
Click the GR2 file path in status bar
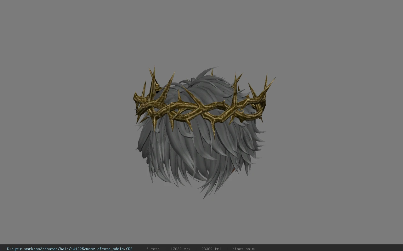tap(70, 249)
